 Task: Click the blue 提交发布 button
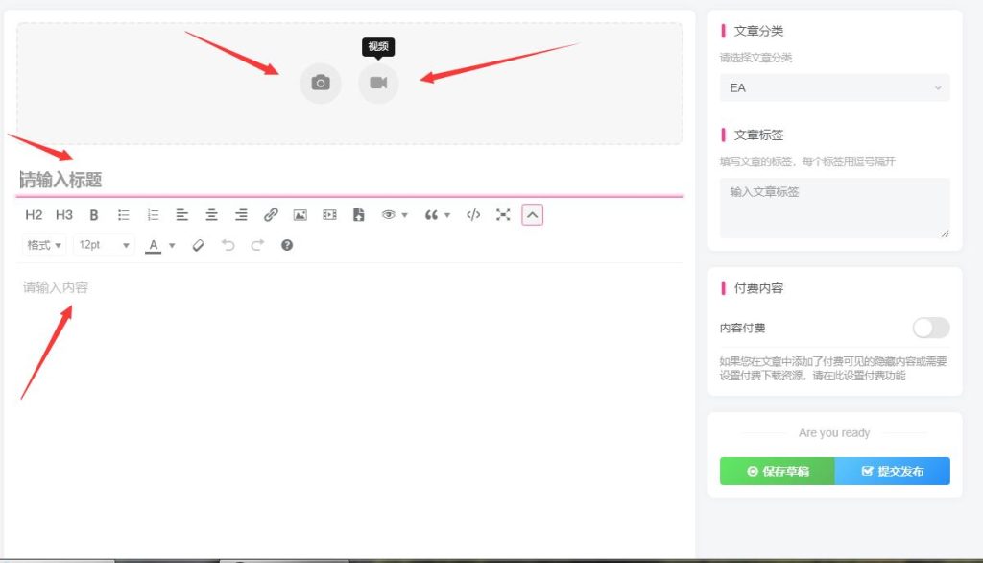[x=892, y=471]
